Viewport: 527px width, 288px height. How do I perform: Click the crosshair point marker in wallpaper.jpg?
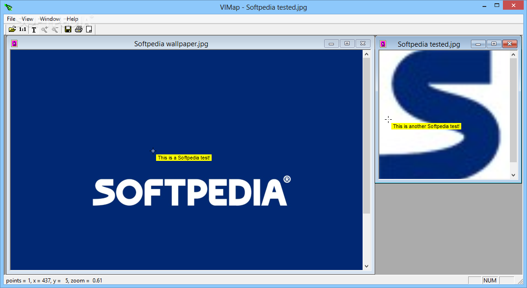[153, 151]
